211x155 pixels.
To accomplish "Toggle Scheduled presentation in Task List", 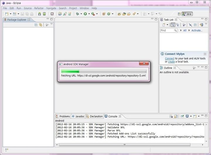I will coord(178,25).
